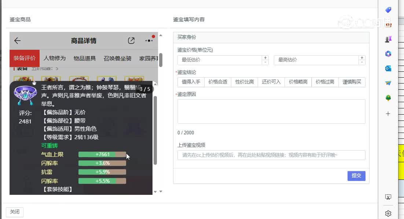The width and height of the screenshot is (404, 219).
Task: Click the 【等级需求】2转136级 line
Action: click(70, 137)
